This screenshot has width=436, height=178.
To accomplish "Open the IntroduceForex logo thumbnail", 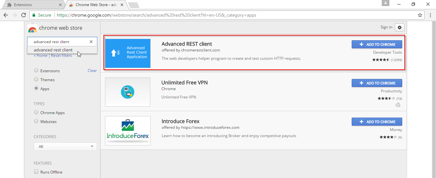I will [x=128, y=131].
